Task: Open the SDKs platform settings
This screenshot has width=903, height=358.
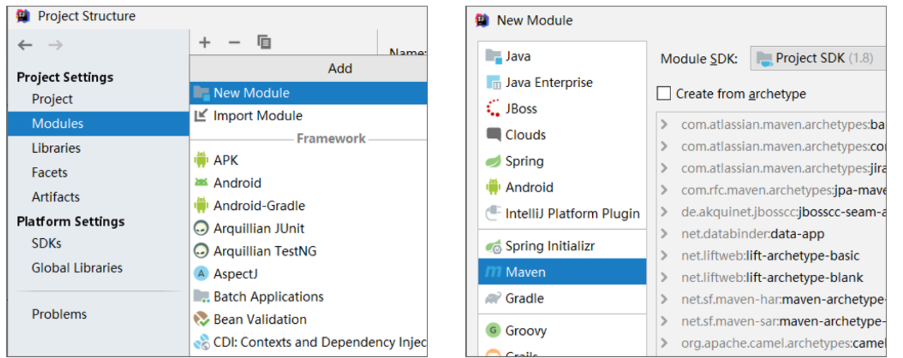Action: (46, 243)
